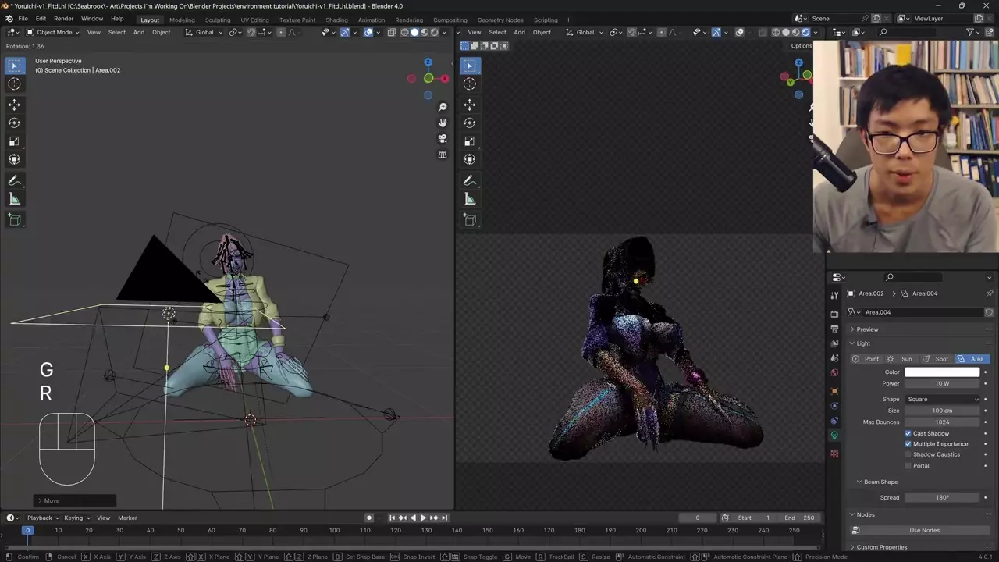Click the Add Cube tool icon
The image size is (999, 562).
[14, 220]
